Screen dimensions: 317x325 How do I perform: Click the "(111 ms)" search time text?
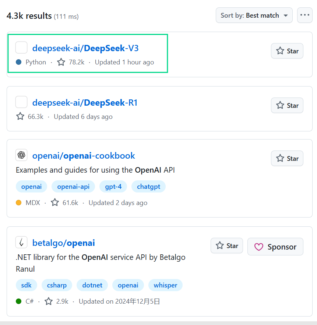click(66, 17)
